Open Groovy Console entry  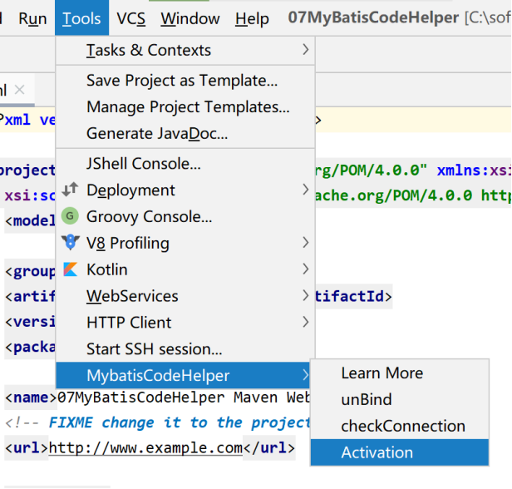185,216
